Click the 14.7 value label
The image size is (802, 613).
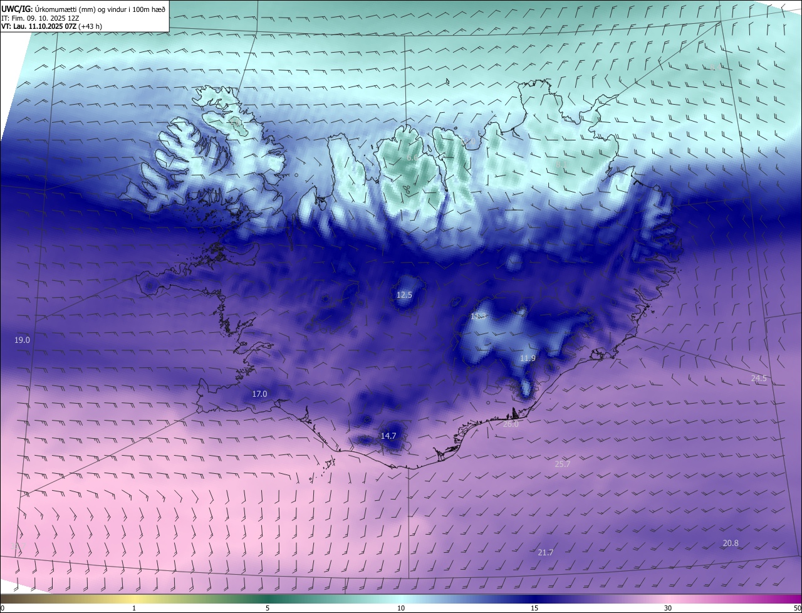(x=388, y=436)
